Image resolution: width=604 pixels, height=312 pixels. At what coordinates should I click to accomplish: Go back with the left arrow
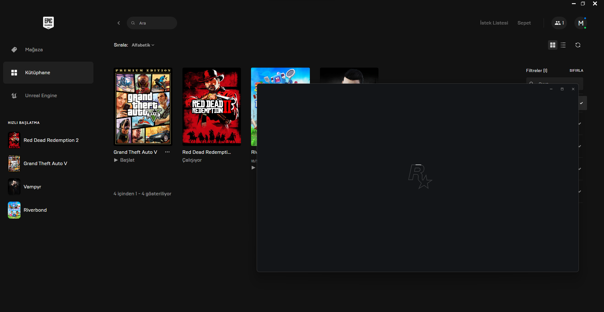point(119,23)
